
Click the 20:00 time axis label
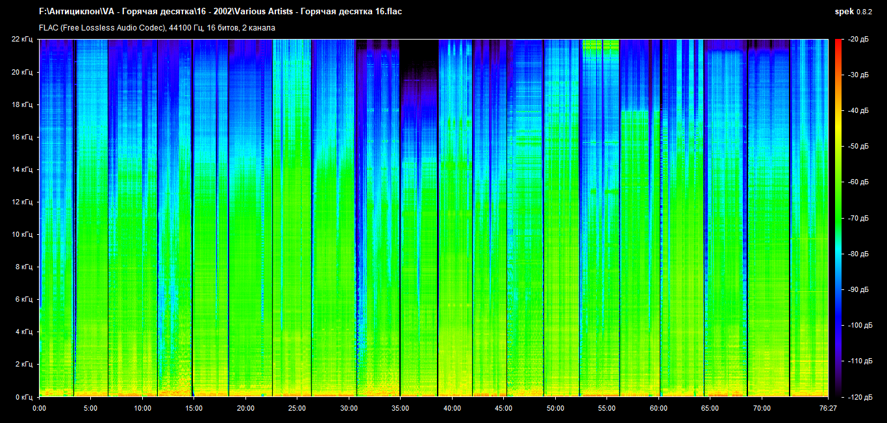(x=245, y=409)
